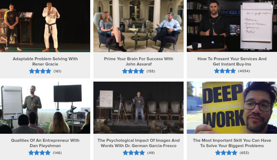This screenshot has height=160, width=277.
Task: Click star rating beside the (161) count
Action: (x=40, y=71)
